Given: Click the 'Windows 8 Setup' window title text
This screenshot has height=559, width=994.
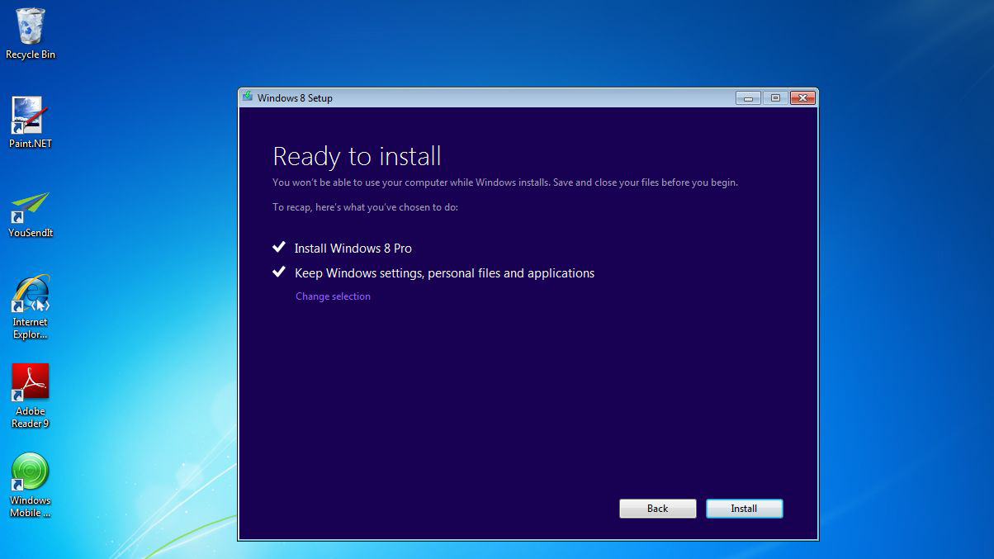Looking at the screenshot, I should pyautogui.click(x=295, y=98).
